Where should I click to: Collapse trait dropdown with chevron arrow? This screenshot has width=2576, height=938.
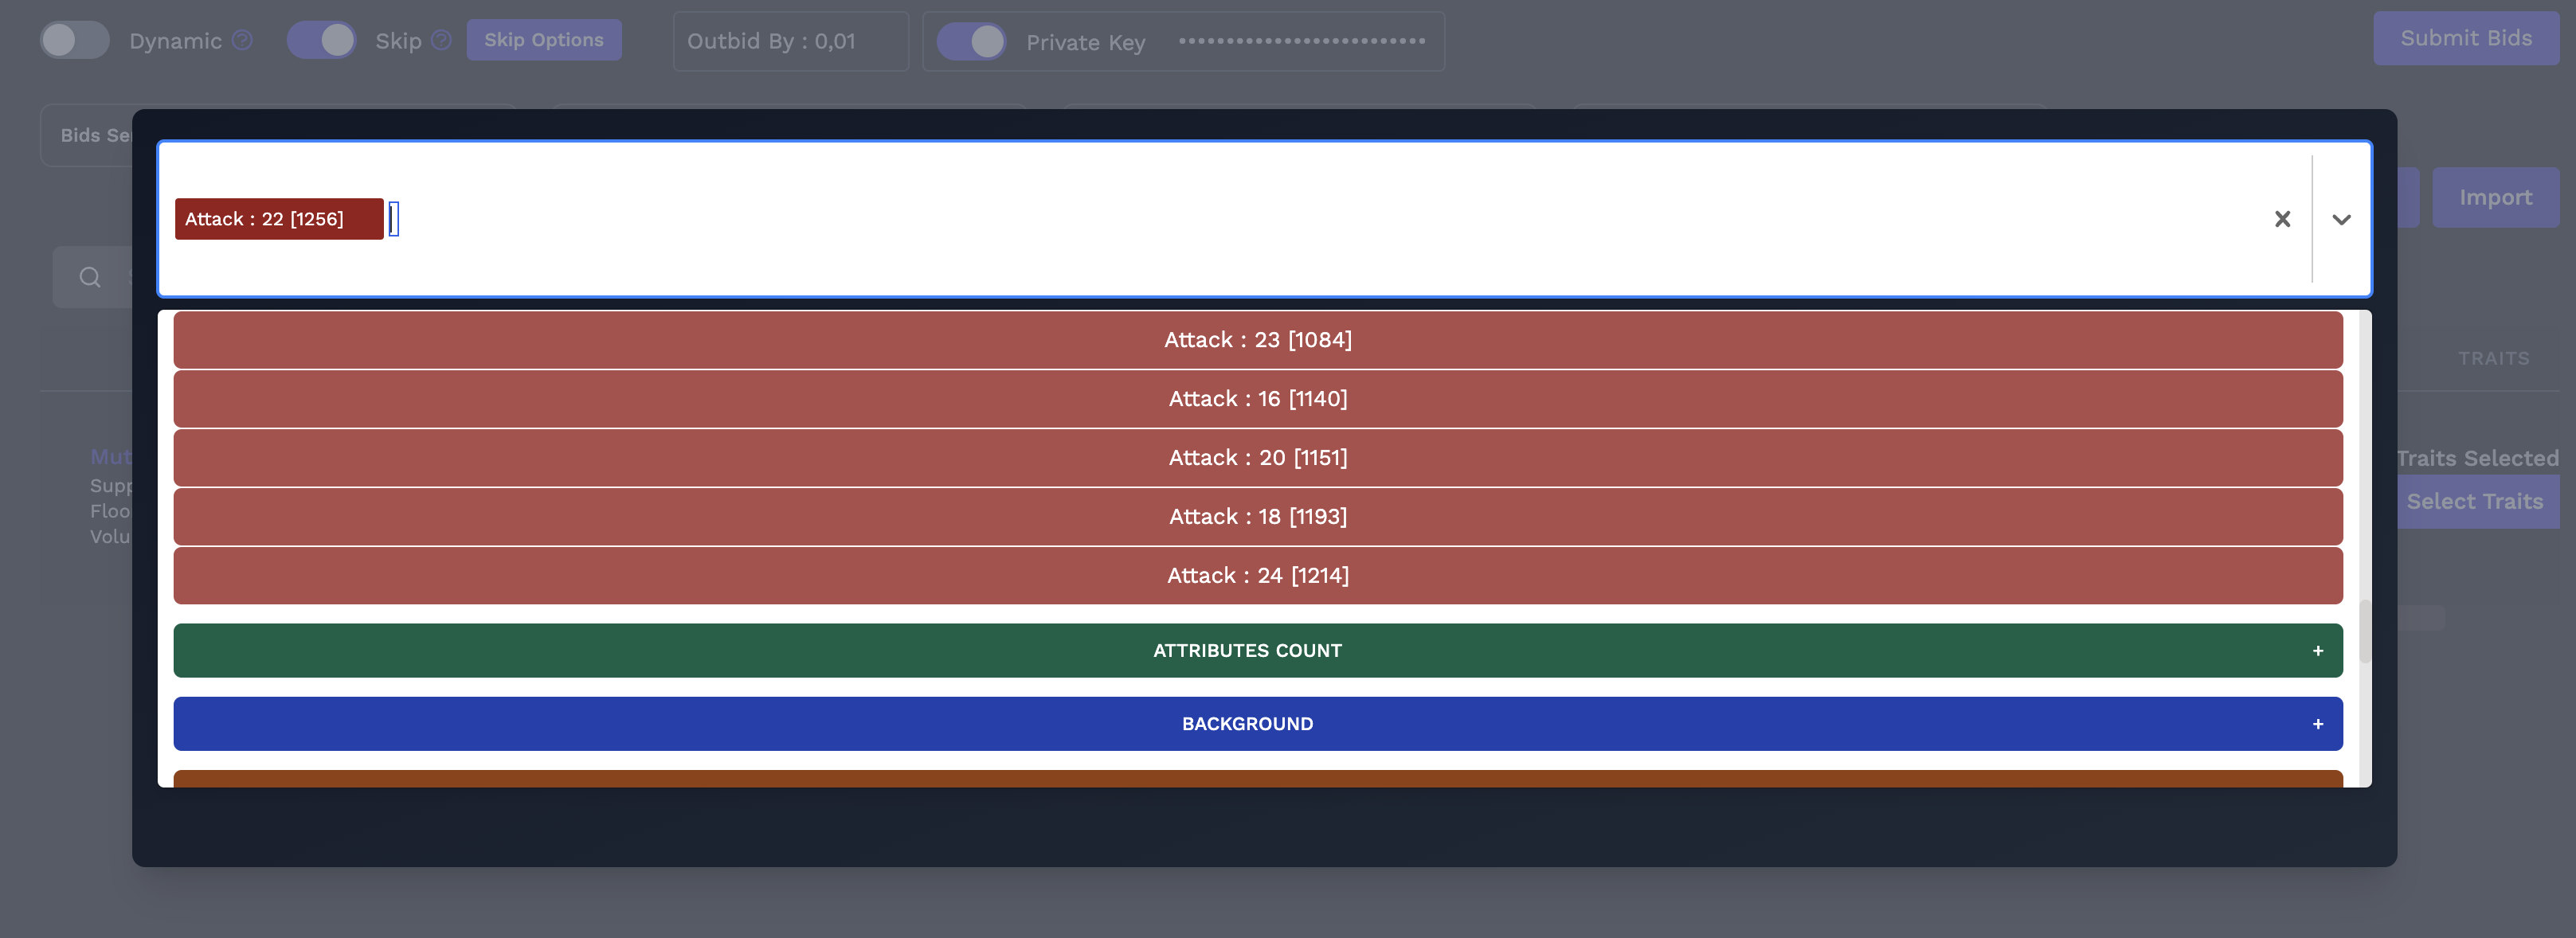[2340, 219]
